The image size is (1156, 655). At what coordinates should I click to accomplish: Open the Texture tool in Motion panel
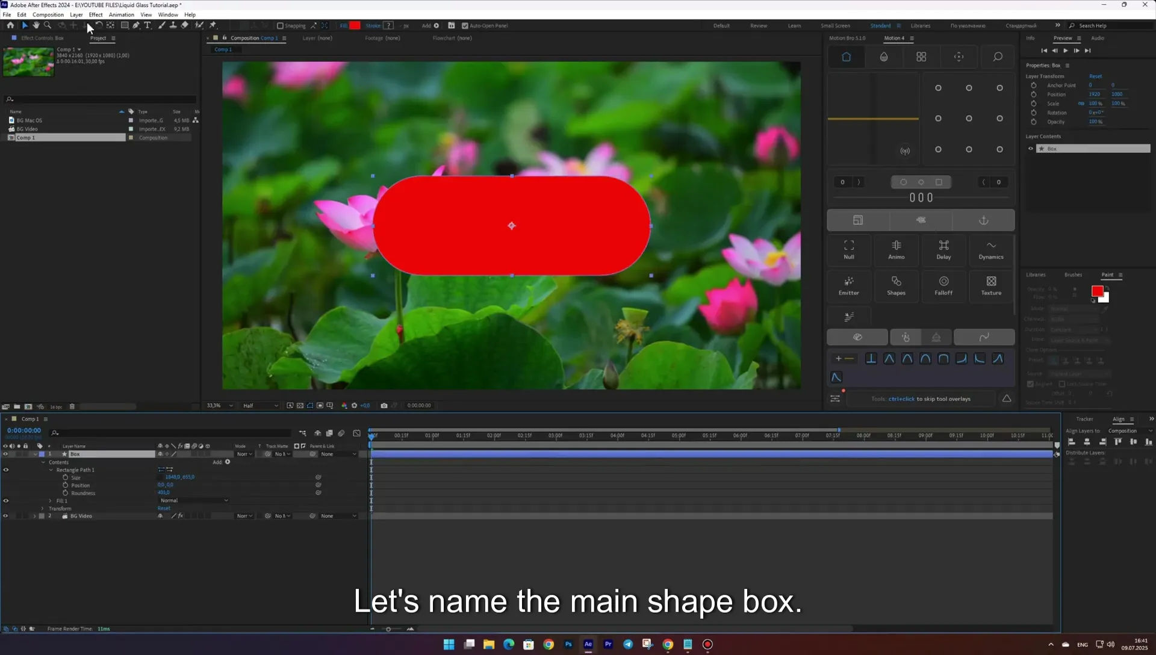(991, 285)
